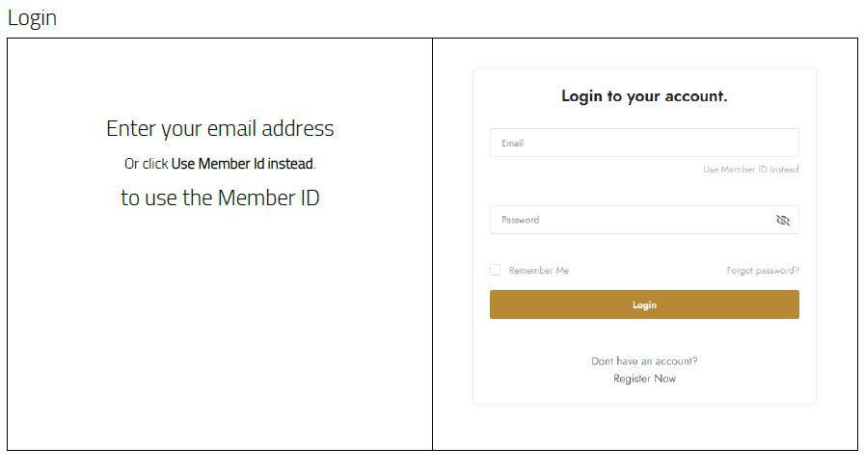The width and height of the screenshot is (864, 475).
Task: Click the Password placeholder text
Action: click(520, 221)
